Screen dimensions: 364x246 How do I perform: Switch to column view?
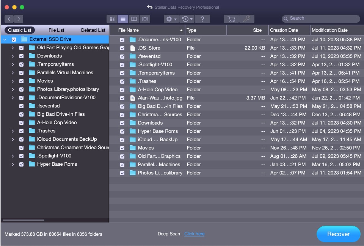[134, 19]
